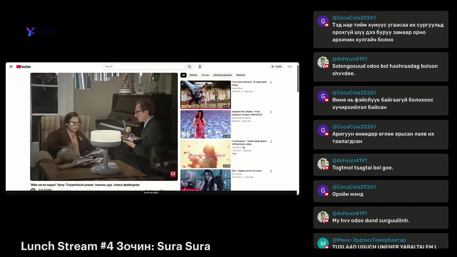Viewport: 457px width, 257px height.
Task: Click the 'Ариуун өнөөдөр өглөө ярьсан' chat message
Action: 383,138
